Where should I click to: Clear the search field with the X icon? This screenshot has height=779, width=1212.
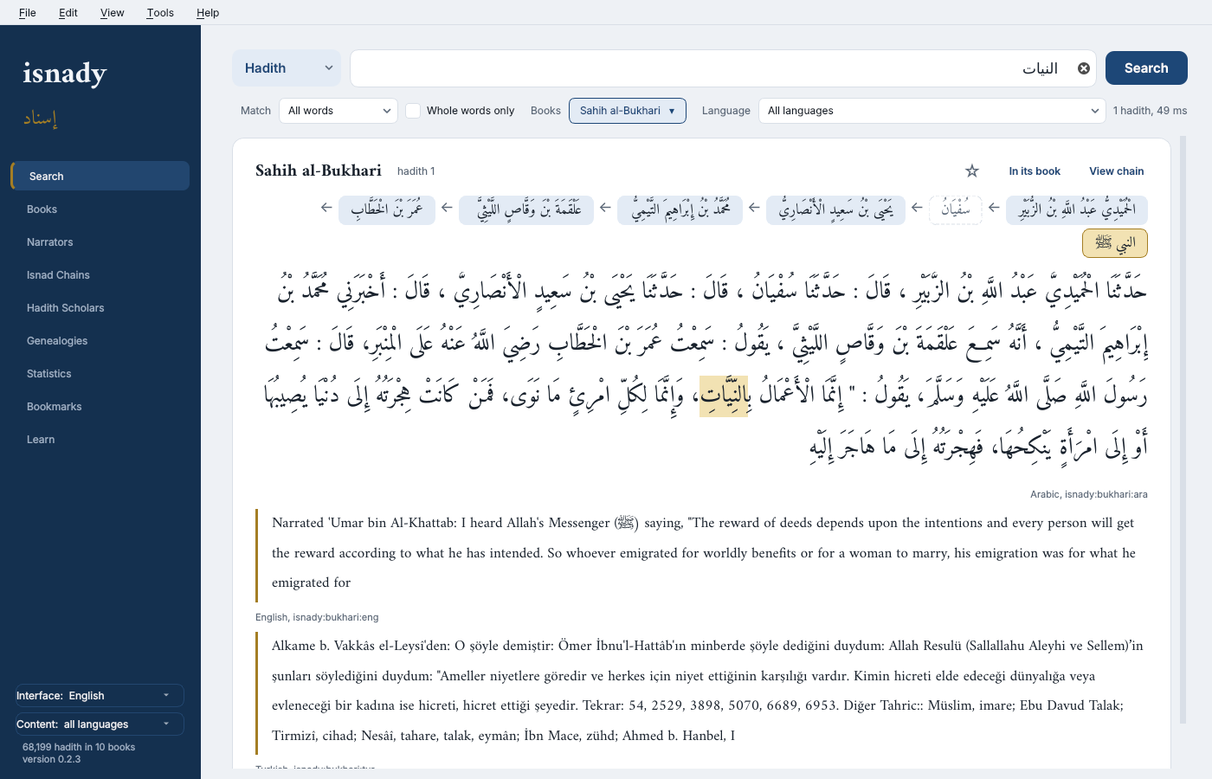pos(1083,68)
